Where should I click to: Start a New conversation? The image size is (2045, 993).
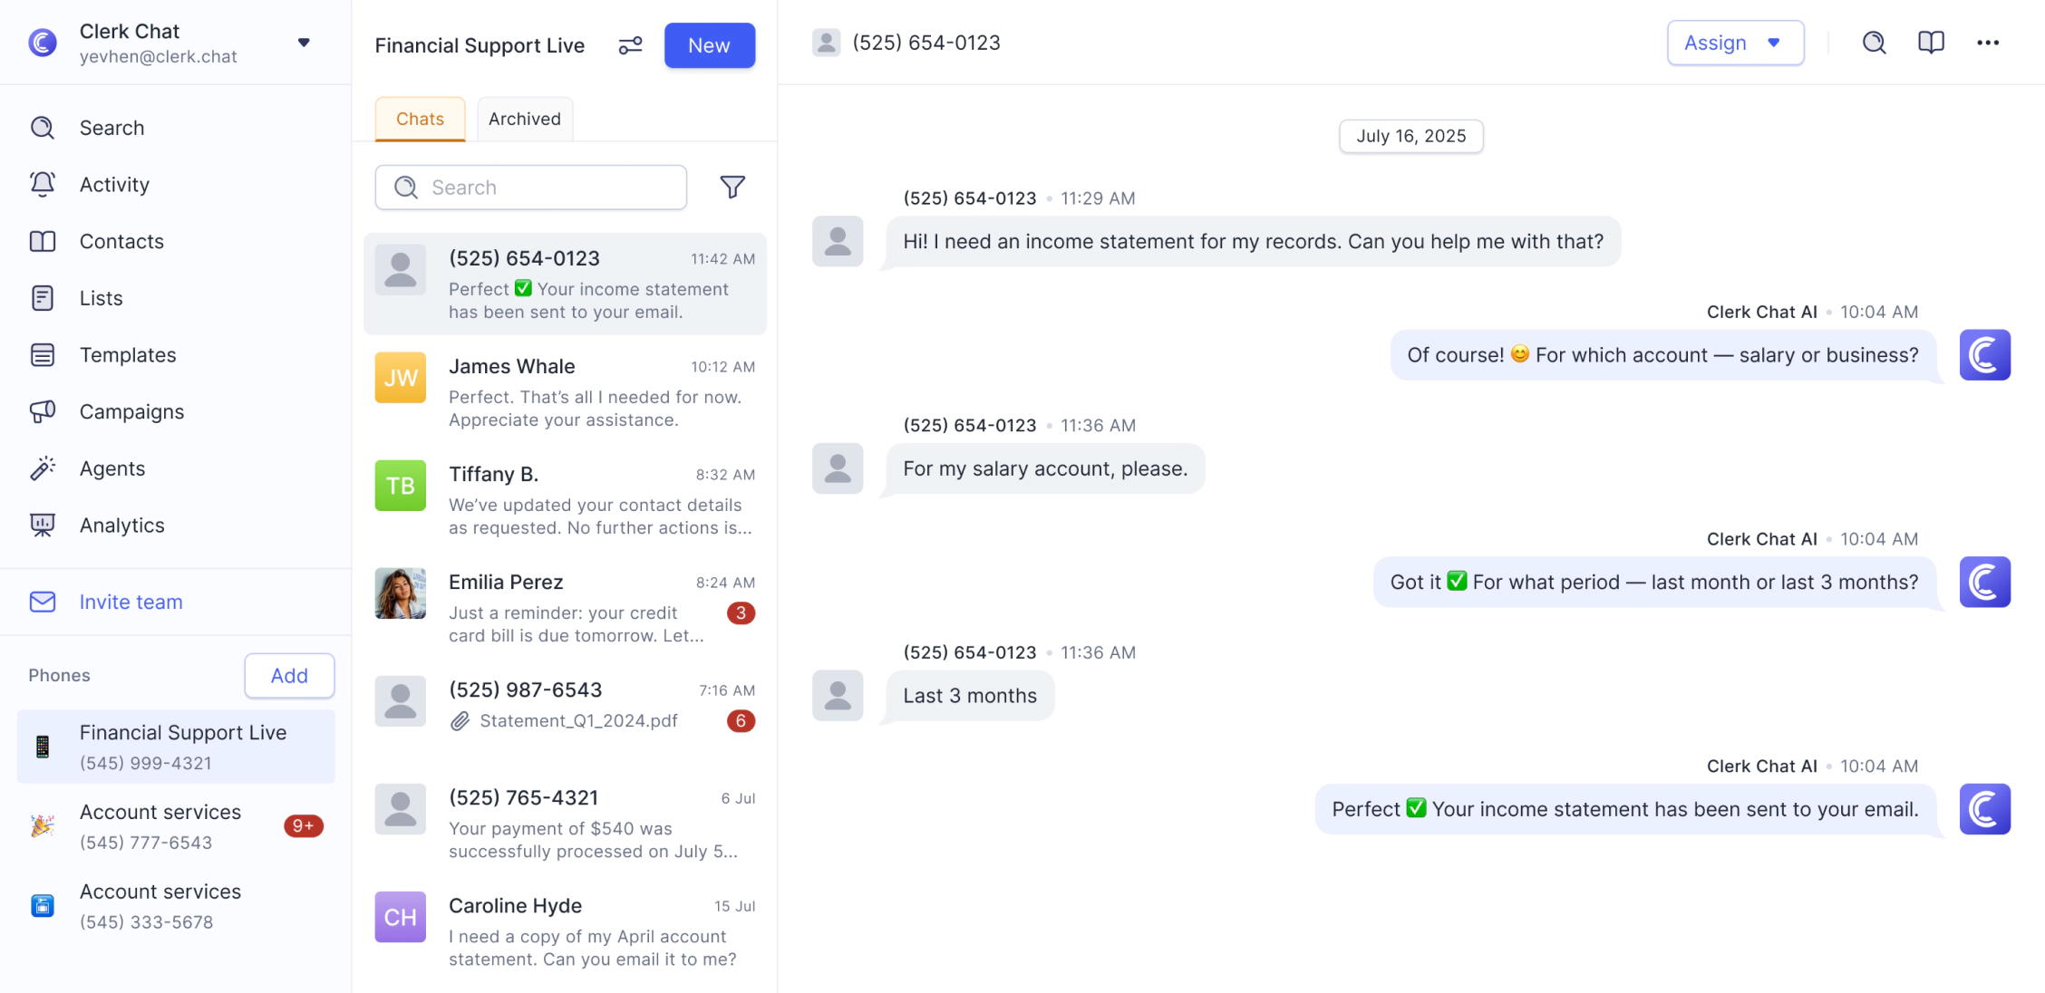pyautogui.click(x=709, y=44)
